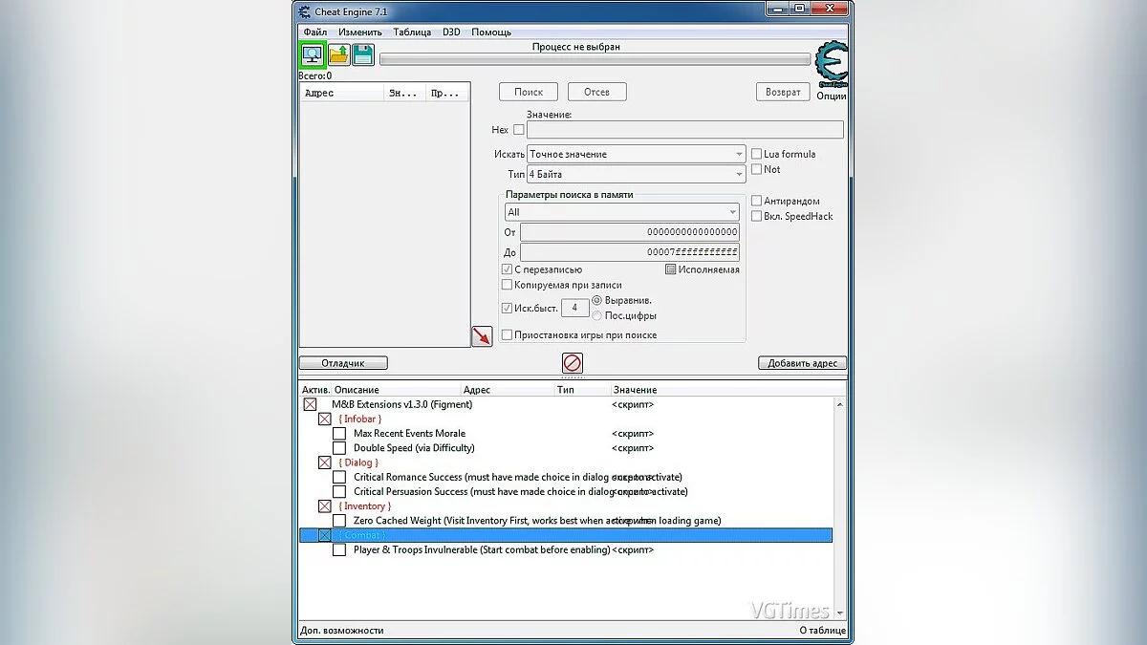Toggle the { Dialog } group checkbox
The image size is (1147, 645).
324,462
